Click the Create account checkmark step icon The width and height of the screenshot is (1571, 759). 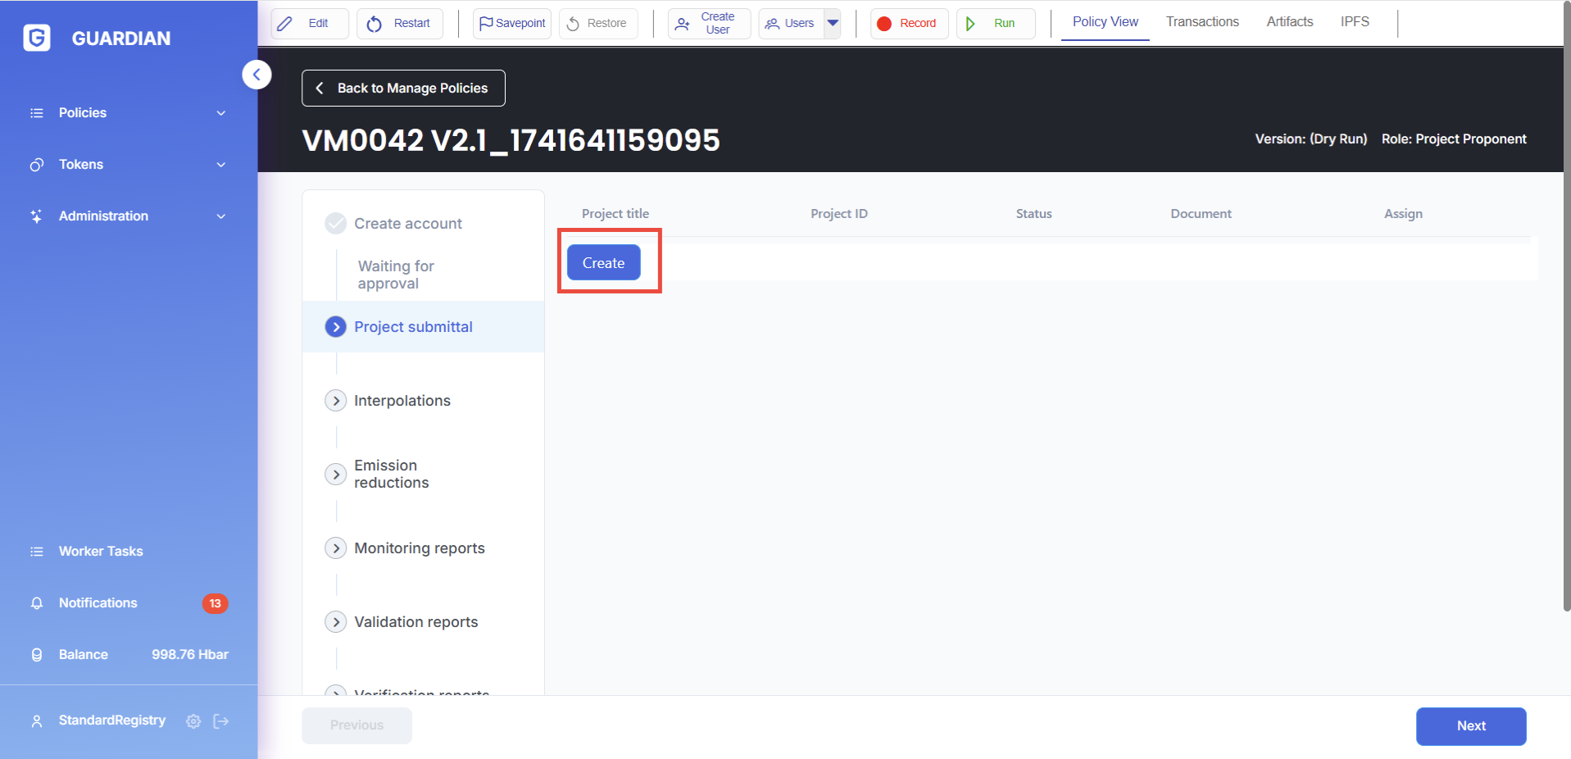tap(335, 224)
